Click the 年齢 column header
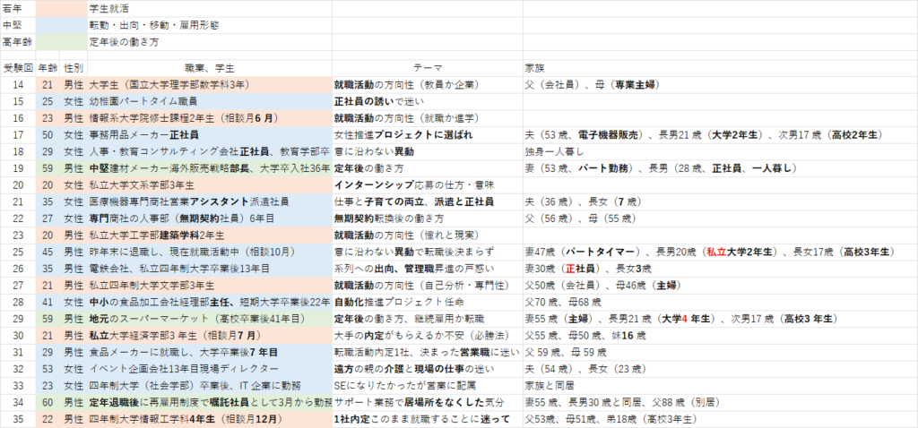The image size is (918, 428). [x=48, y=67]
